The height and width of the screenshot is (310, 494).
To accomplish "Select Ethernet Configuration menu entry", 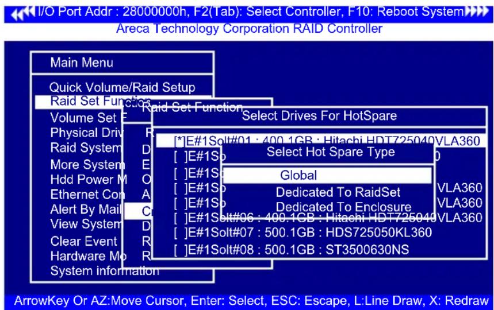I will coord(87,194).
